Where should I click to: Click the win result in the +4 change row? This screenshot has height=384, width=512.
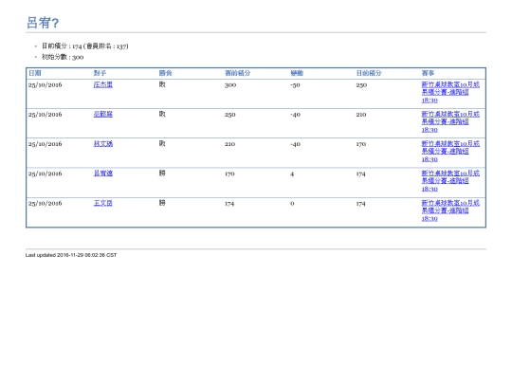(162, 174)
